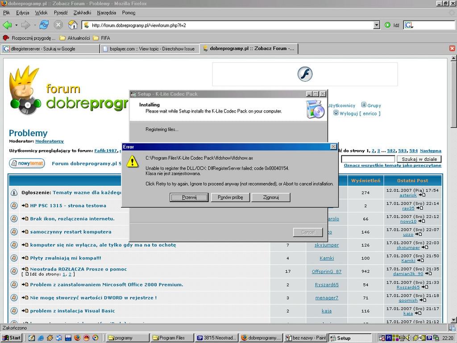The width and height of the screenshot is (457, 343).
Task: Open Firefox from quick launch bar
Action: point(77,338)
